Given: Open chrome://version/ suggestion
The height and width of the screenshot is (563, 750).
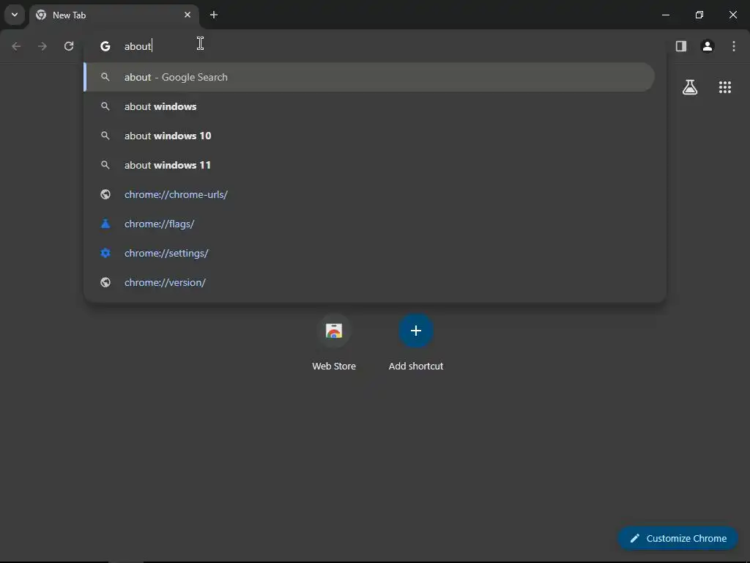Looking at the screenshot, I should click(x=369, y=282).
